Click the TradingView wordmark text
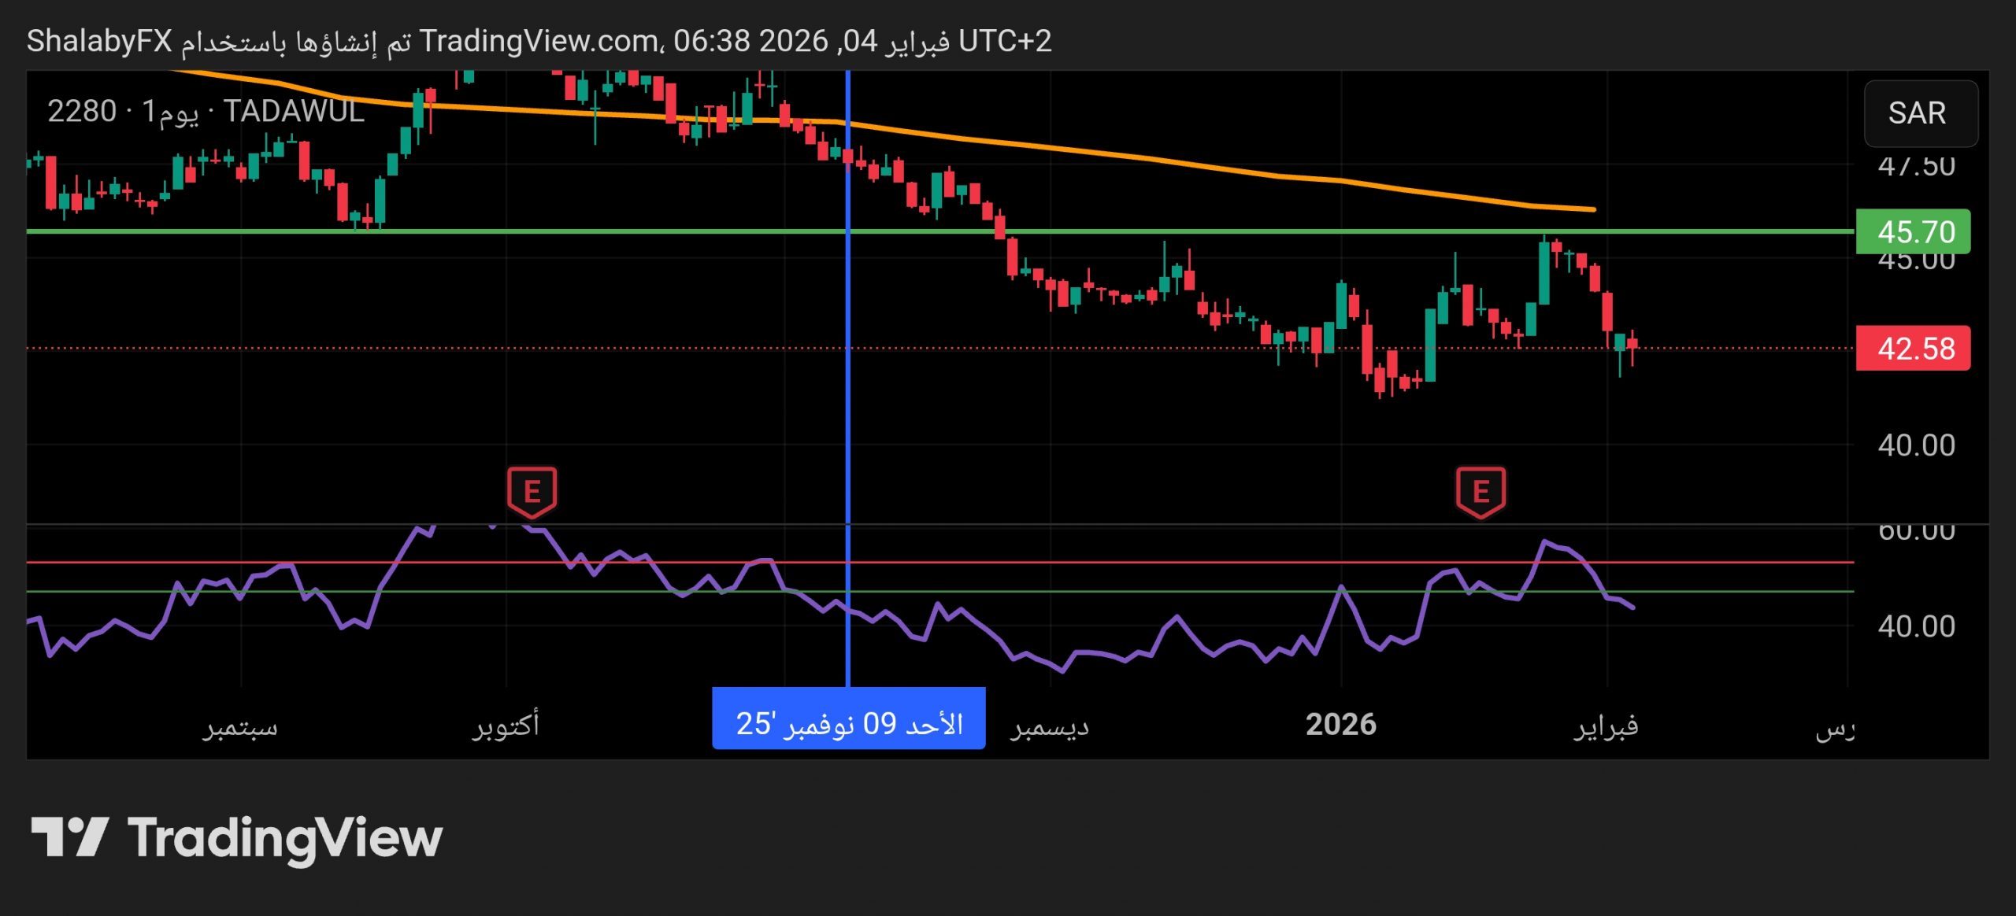The image size is (2016, 916). click(285, 838)
